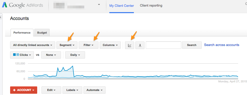The height and width of the screenshot is (95, 247).
Task: Follow the Search across accounts link
Action: coord(222,45)
